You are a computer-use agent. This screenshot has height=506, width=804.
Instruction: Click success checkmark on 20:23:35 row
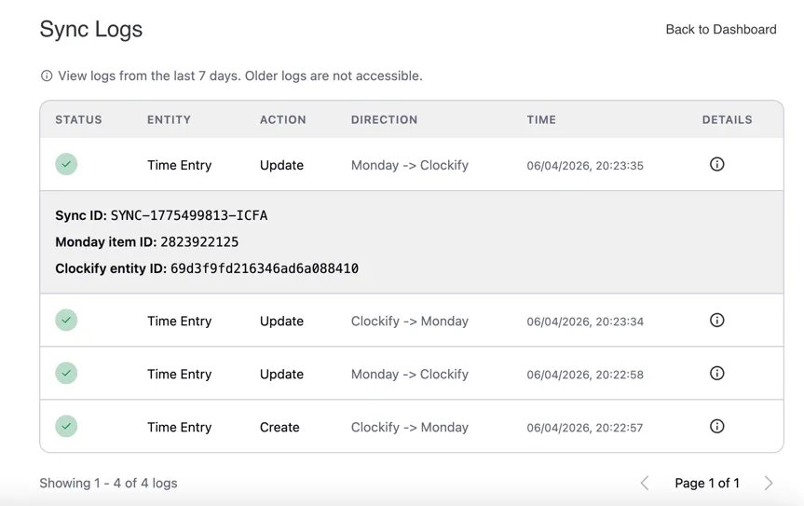click(66, 164)
